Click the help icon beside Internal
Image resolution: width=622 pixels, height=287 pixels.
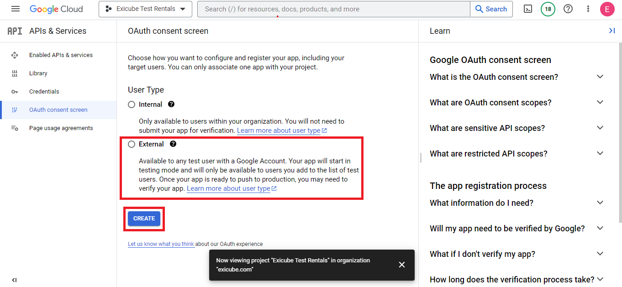(x=171, y=104)
